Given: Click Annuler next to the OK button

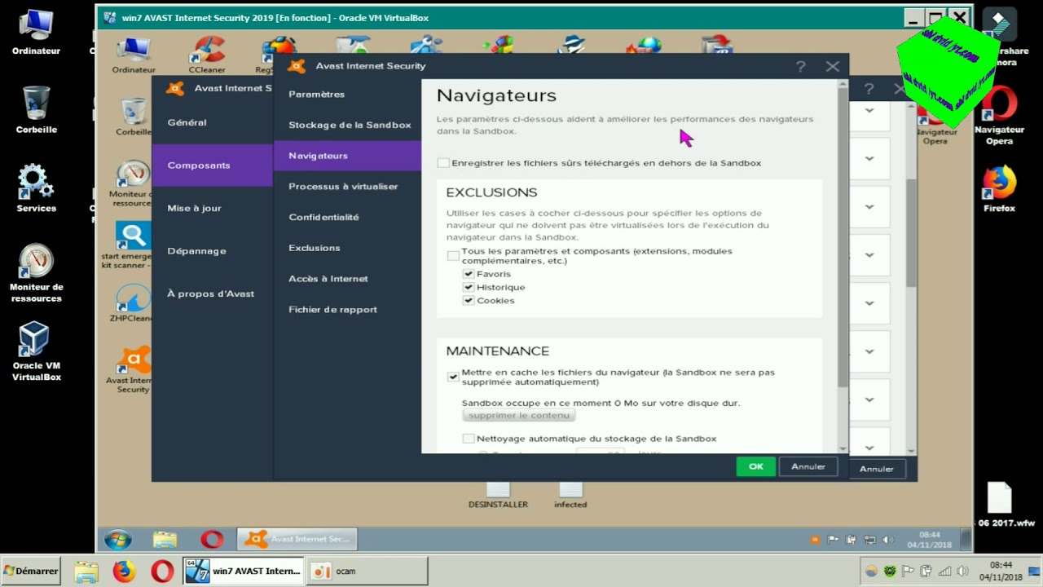Looking at the screenshot, I should 808,466.
